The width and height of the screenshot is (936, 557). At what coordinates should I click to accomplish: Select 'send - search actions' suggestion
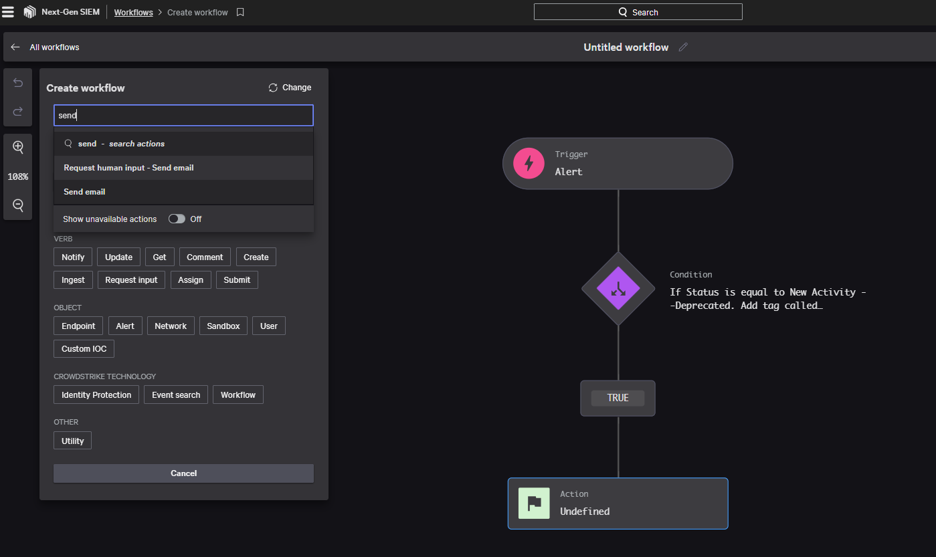click(x=183, y=144)
